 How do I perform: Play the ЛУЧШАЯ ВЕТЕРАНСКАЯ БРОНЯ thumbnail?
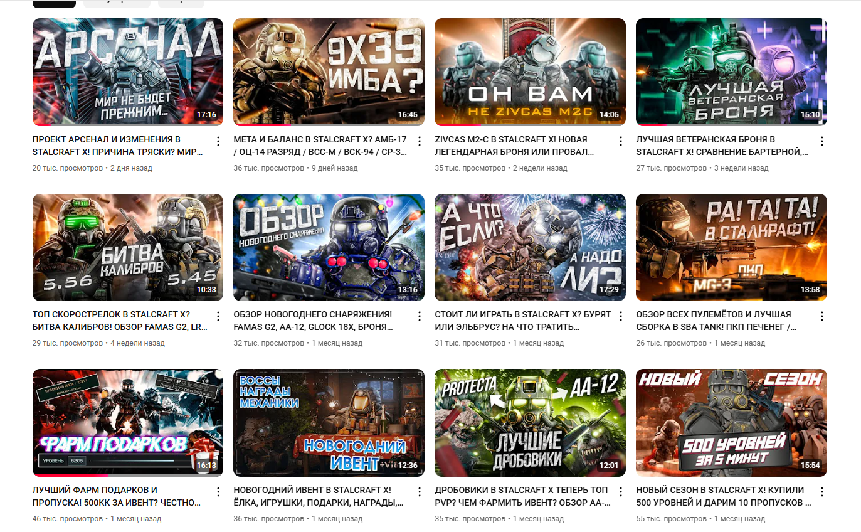pyautogui.click(x=732, y=72)
